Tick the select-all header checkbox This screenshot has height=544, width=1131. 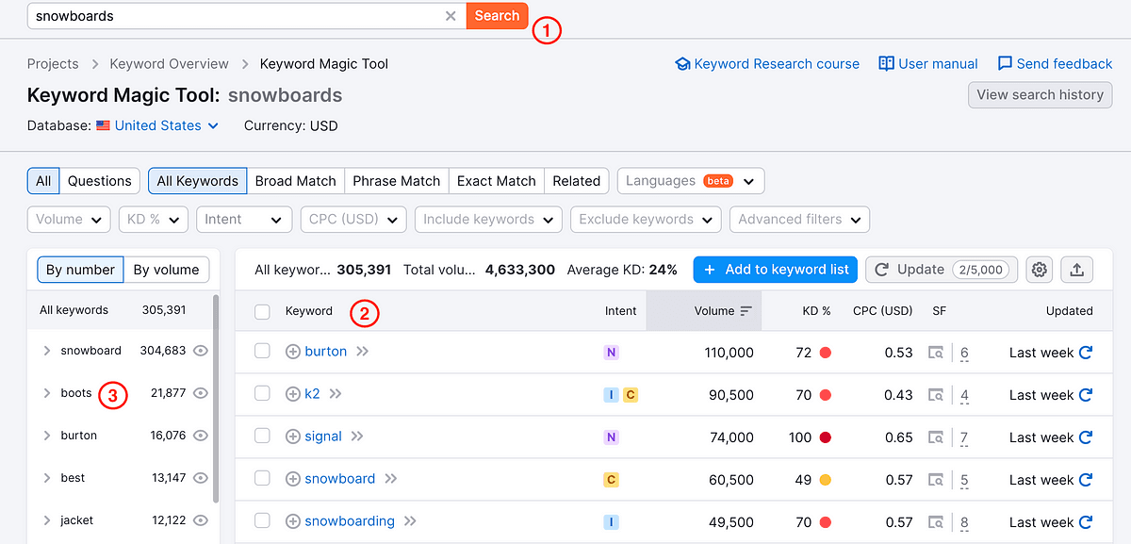pos(263,311)
